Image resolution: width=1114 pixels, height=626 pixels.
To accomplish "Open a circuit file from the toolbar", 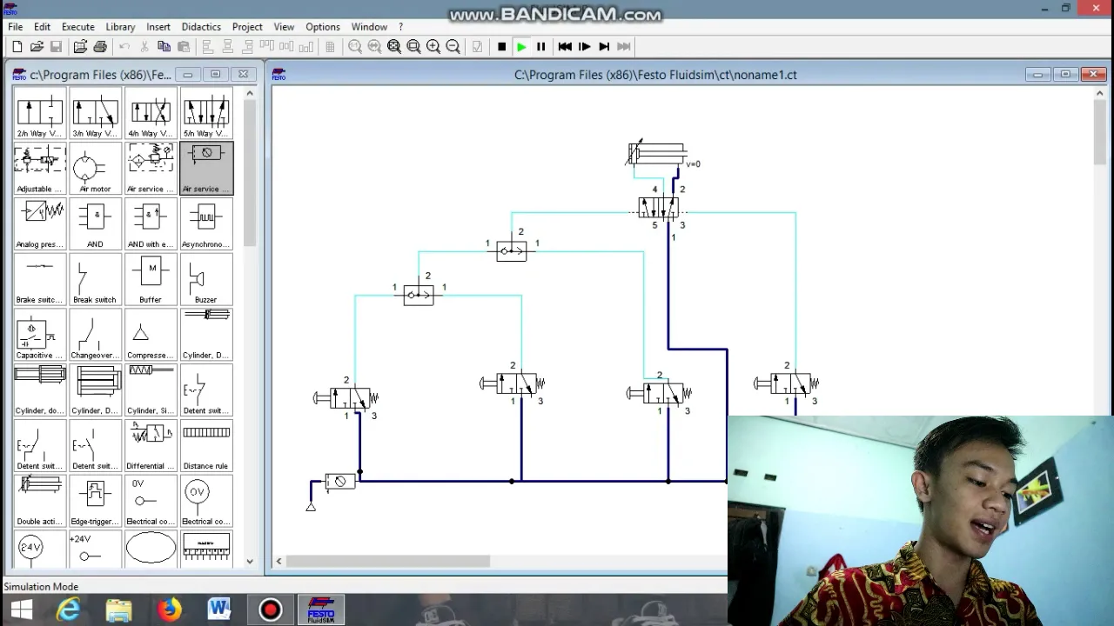I will click(x=37, y=47).
